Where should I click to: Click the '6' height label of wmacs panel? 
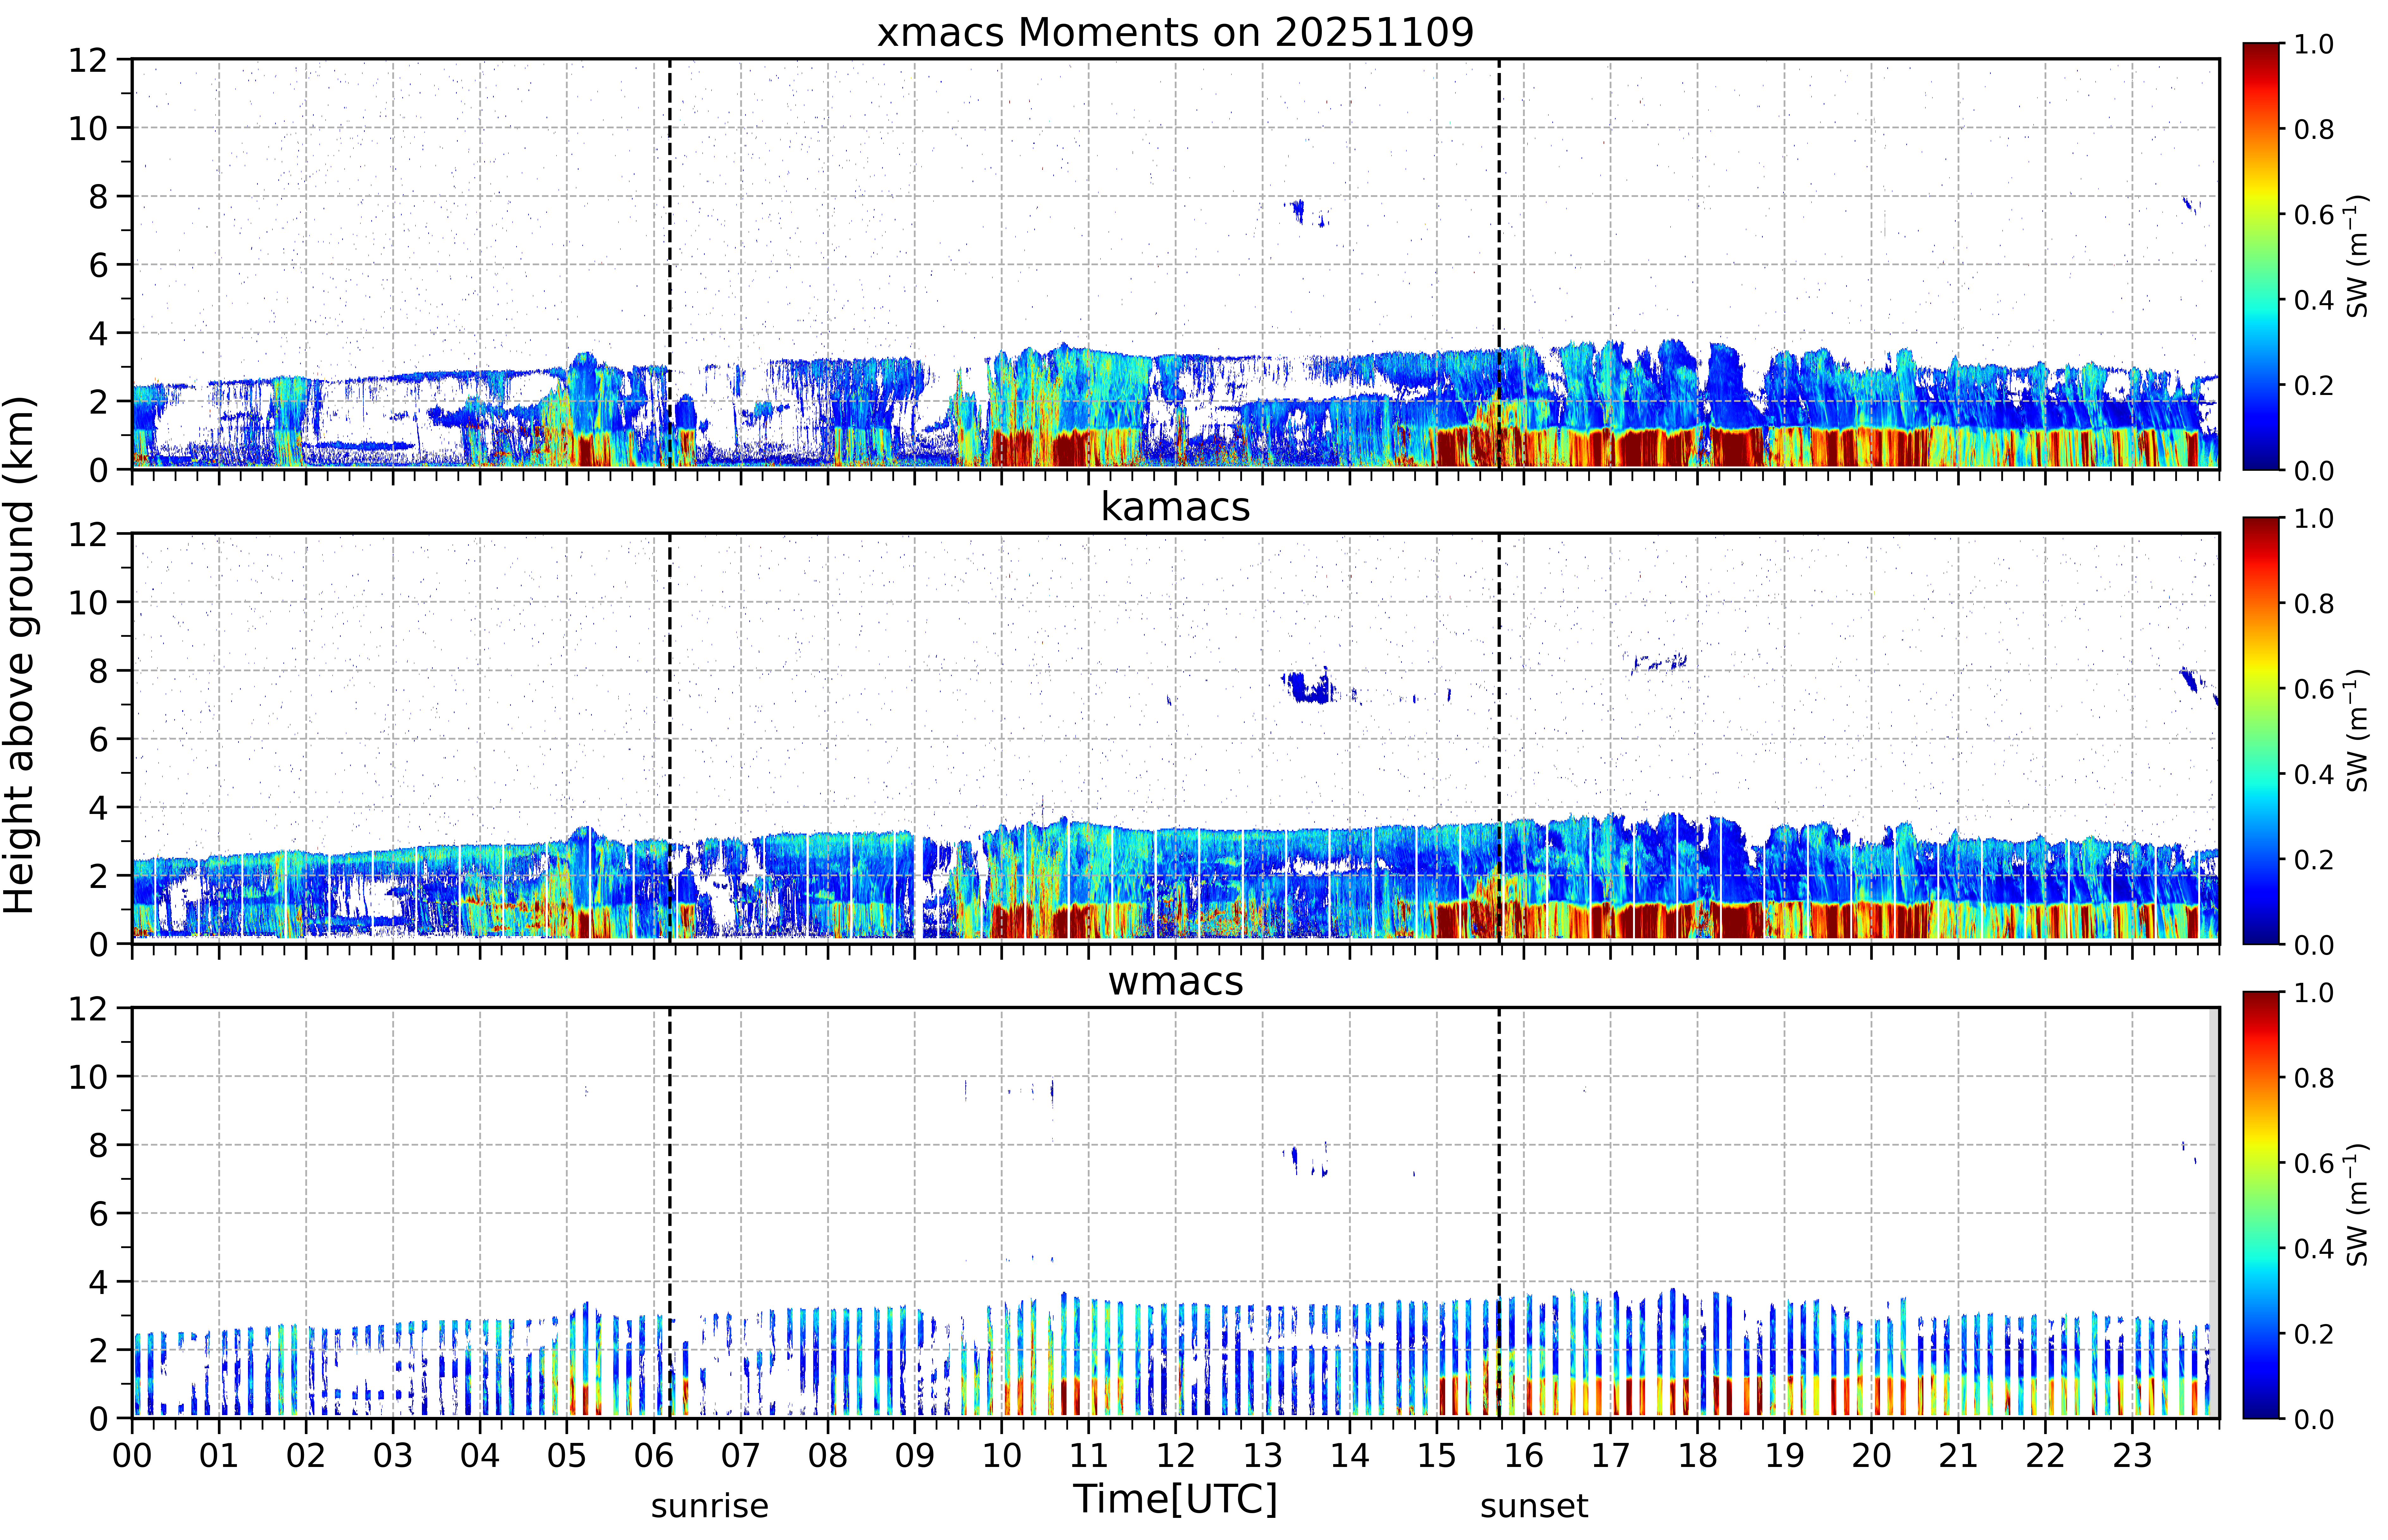click(x=98, y=1214)
